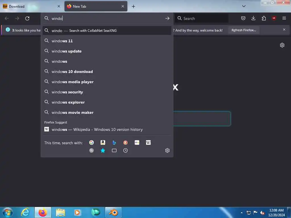This screenshot has width=291, height=218.
Task: Switch to the New Tab tab
Action: (x=96, y=7)
